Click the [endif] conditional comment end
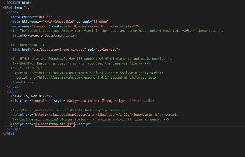 tap(22, 82)
